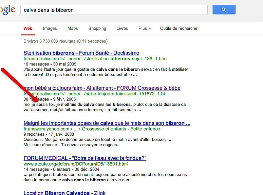Click the 'Environ 3 730 000 résultats' stats text
263x195 pixels.
[x=66, y=41]
